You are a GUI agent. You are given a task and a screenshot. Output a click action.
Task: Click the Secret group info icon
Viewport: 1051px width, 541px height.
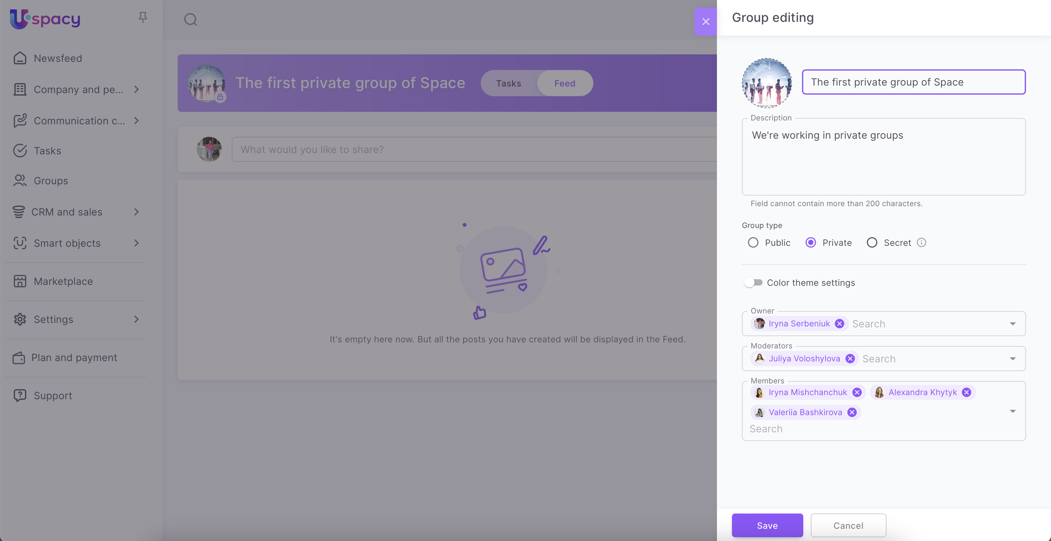pos(921,243)
